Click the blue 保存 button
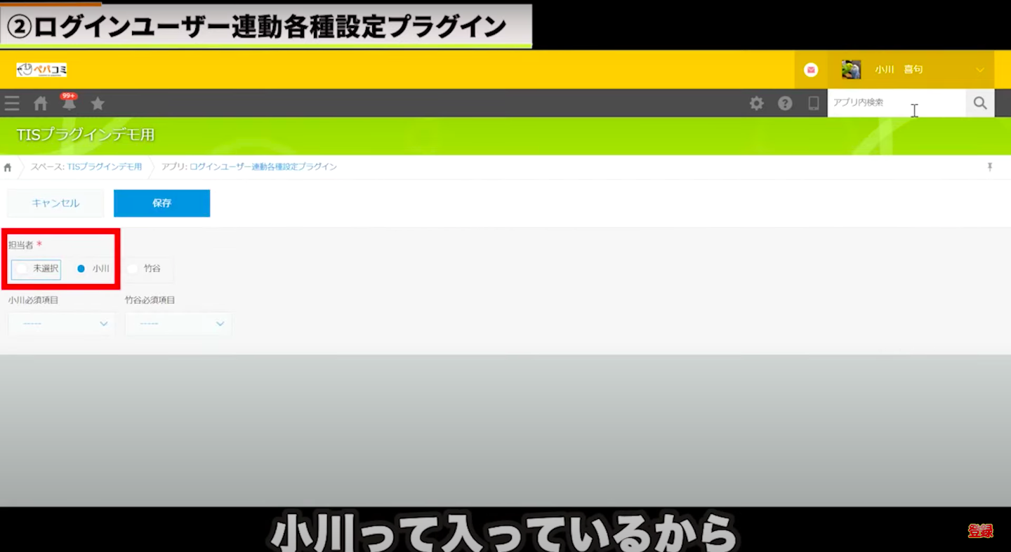Viewport: 1011px width, 552px height. click(x=161, y=203)
